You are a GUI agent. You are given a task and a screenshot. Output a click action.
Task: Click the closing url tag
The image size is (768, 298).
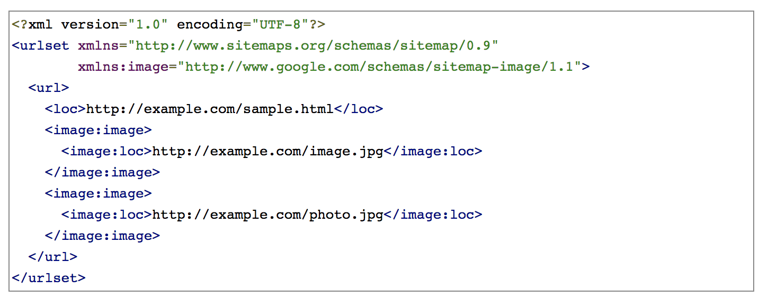click(x=53, y=257)
